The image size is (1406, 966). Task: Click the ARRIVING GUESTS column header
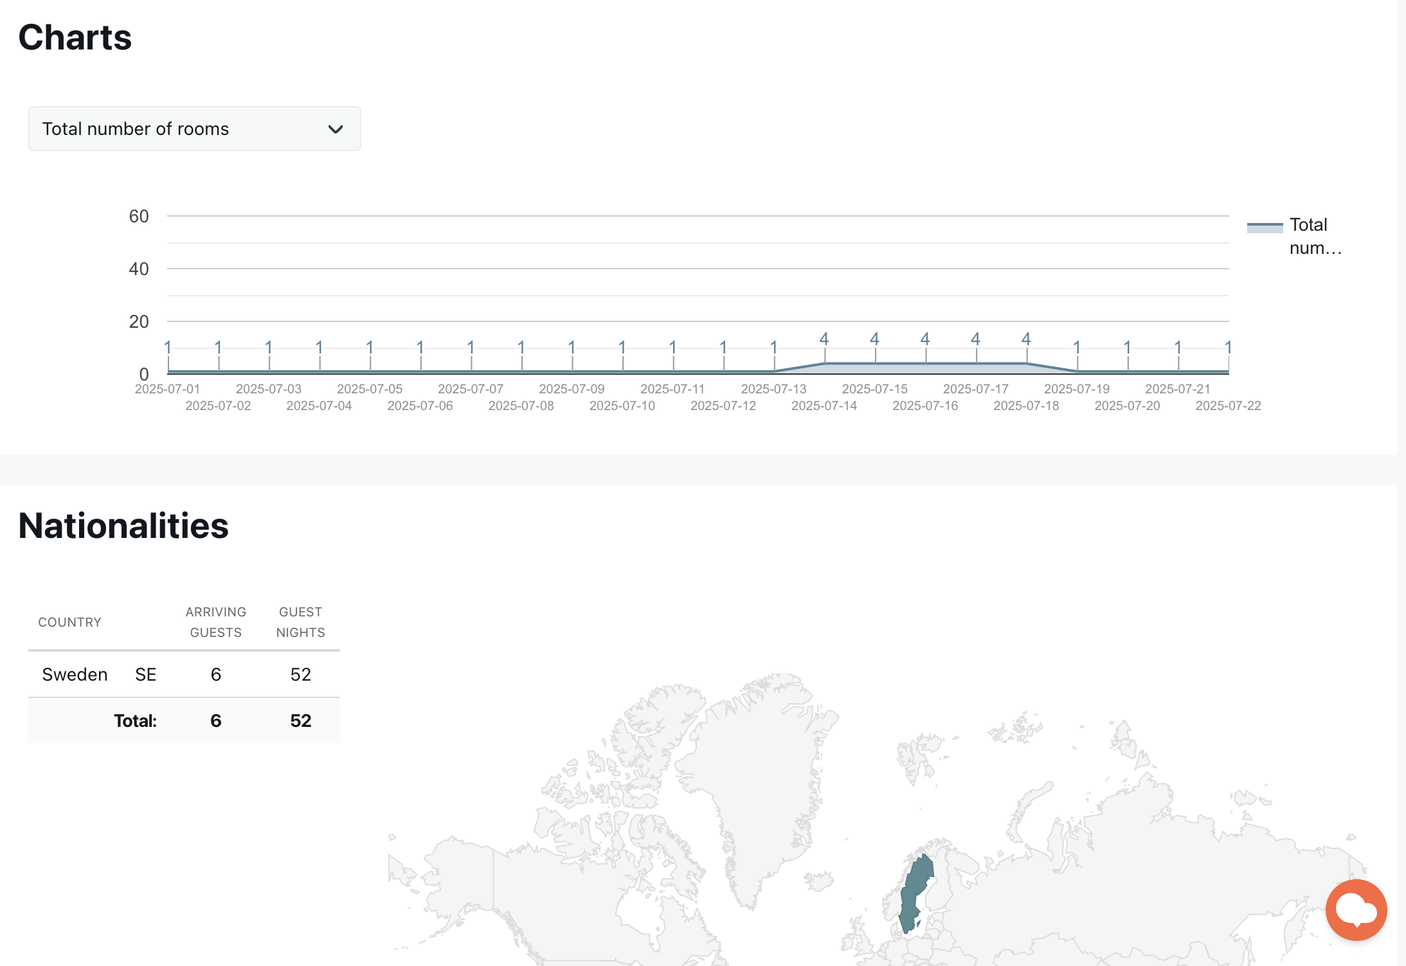(x=215, y=622)
